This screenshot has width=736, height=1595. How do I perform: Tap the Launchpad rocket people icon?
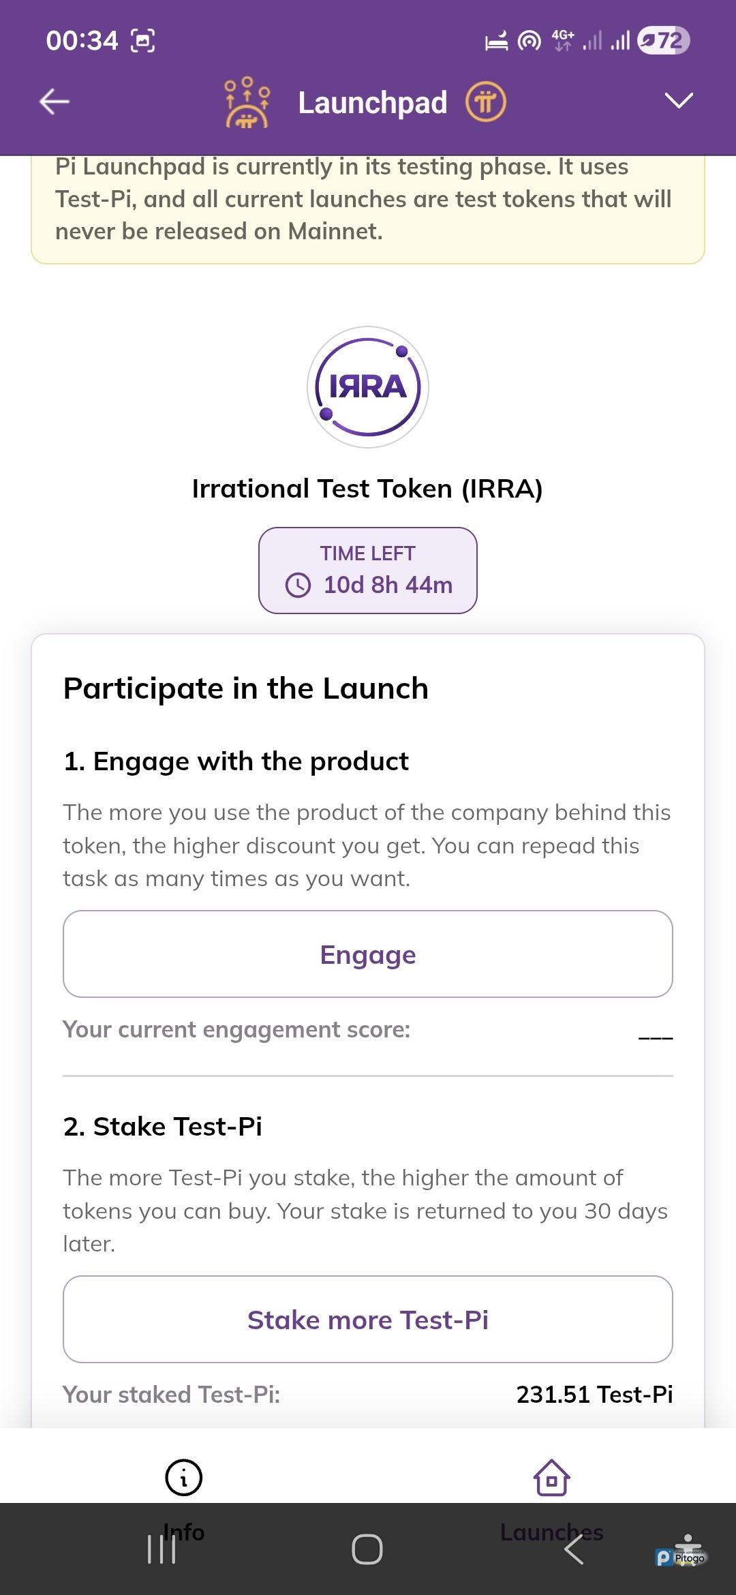point(247,102)
